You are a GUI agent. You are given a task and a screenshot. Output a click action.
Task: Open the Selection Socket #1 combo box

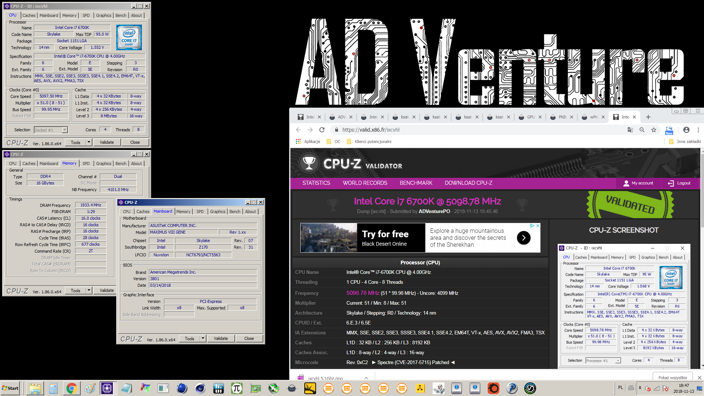pos(51,130)
